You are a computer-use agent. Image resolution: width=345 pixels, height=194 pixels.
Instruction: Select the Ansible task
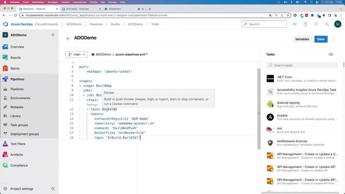coord(302,117)
